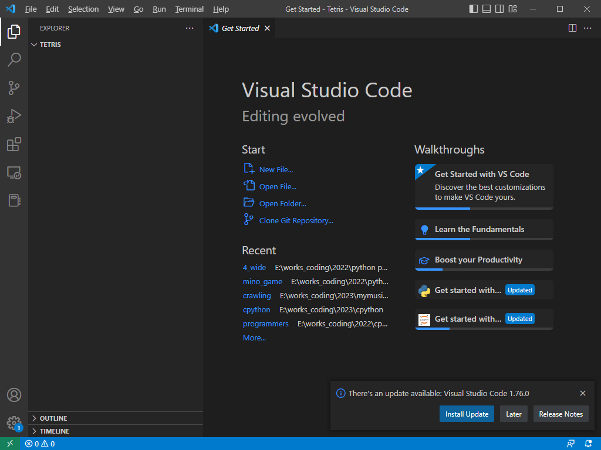Click the Release Notes button

pos(561,414)
